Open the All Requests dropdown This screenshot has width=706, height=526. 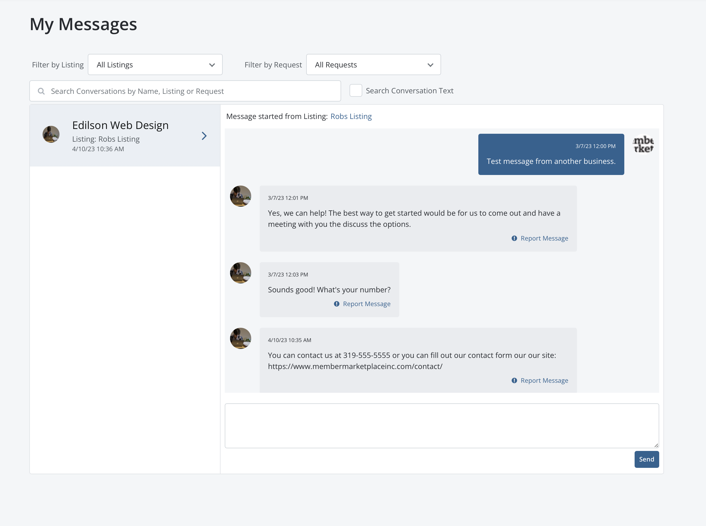[x=373, y=65]
